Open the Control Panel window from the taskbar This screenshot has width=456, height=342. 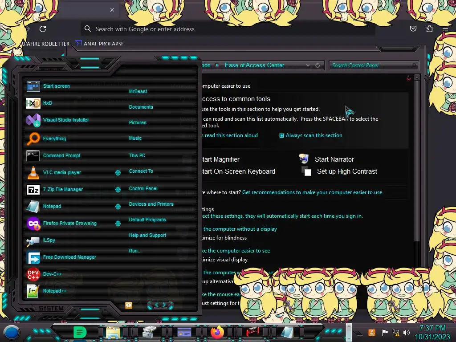click(184, 332)
